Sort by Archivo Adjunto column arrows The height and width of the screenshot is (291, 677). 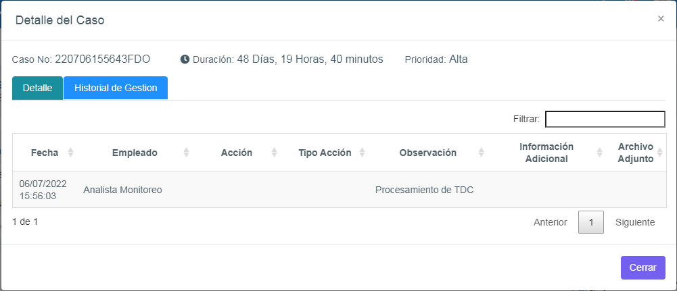click(660, 153)
